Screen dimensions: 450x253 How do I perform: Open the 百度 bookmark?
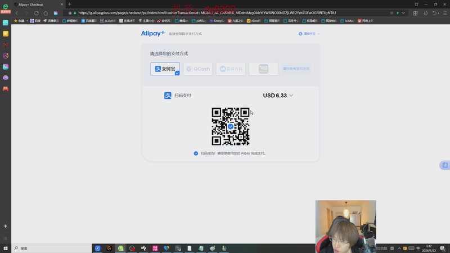(35, 21)
